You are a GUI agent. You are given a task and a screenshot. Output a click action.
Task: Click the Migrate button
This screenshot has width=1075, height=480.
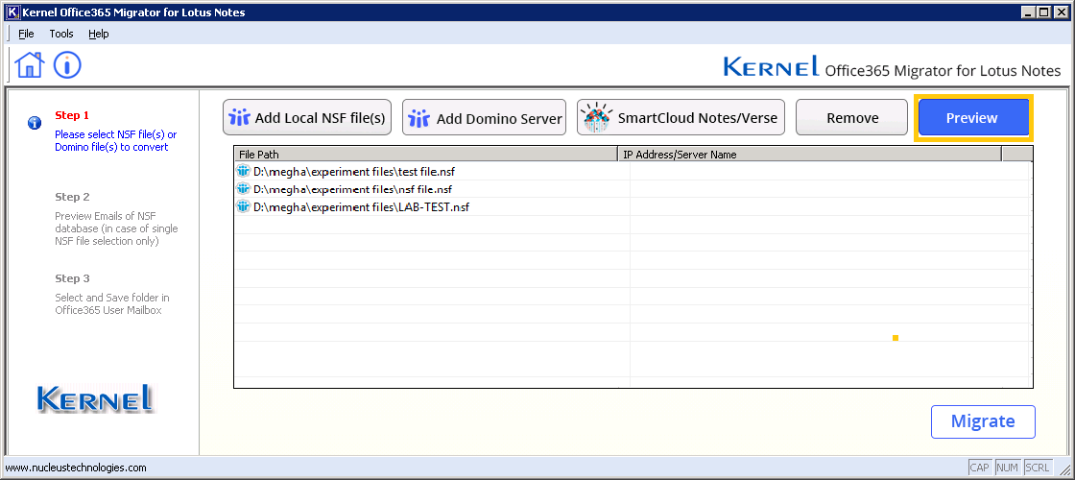[983, 421]
